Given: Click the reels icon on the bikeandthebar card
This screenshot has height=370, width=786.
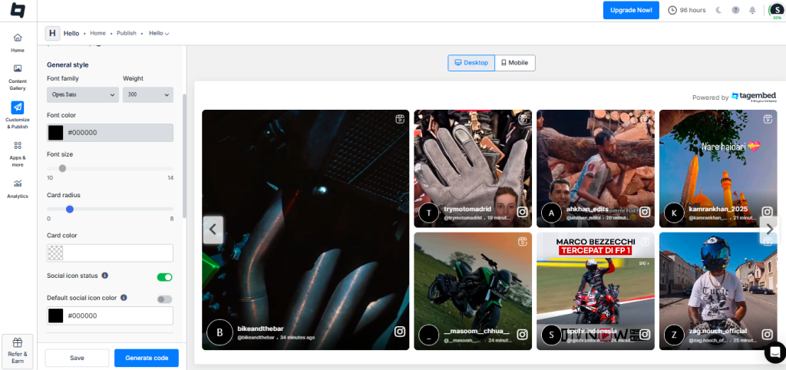Looking at the screenshot, I should [x=399, y=119].
